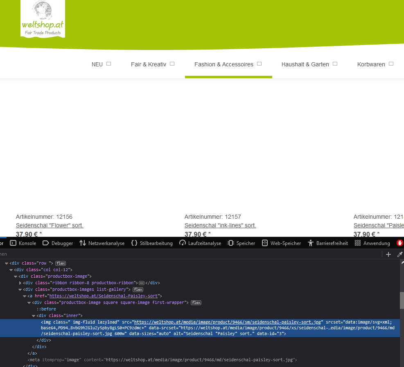Click the Web-Speicher storage icon
The width and height of the screenshot is (404, 367).
tap(265, 243)
